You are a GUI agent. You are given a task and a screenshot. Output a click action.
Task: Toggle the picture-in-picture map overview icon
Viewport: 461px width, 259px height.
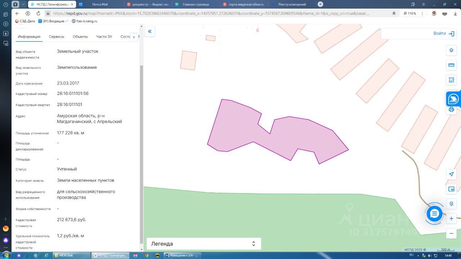tap(451, 189)
